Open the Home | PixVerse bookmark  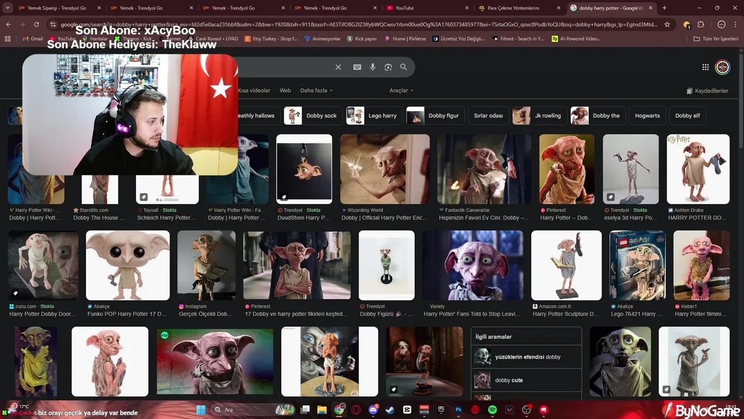click(405, 39)
